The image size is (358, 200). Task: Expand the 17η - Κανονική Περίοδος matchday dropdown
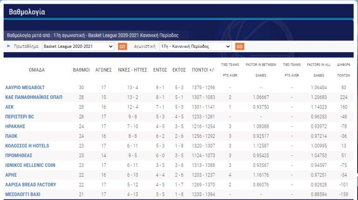tap(195, 47)
